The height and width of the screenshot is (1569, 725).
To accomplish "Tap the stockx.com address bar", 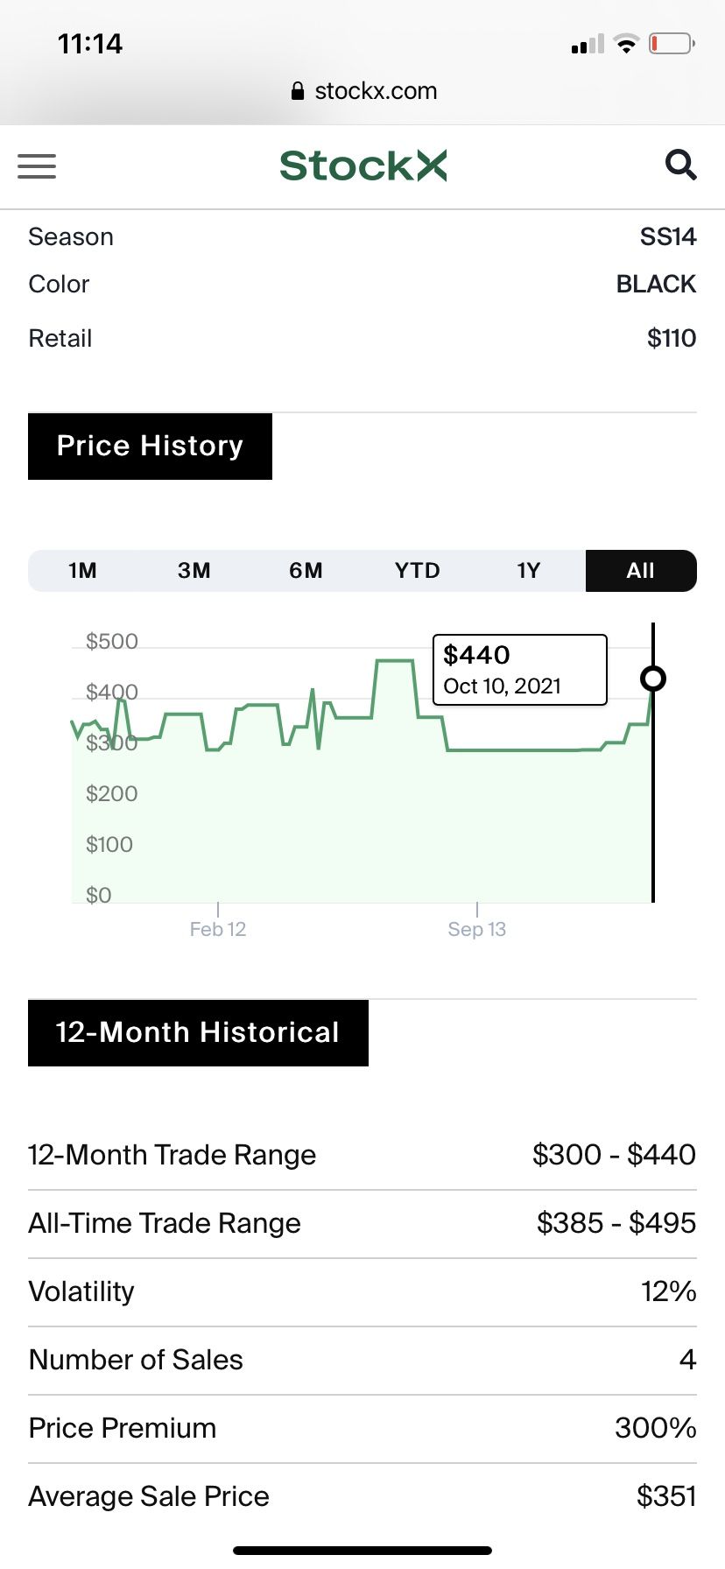I will [362, 91].
